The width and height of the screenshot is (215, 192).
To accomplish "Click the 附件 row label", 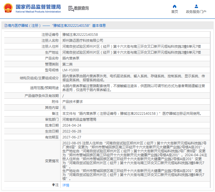I will (x=55, y=102).
